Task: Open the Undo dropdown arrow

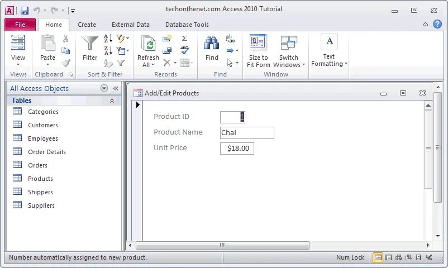Action: 45,11
